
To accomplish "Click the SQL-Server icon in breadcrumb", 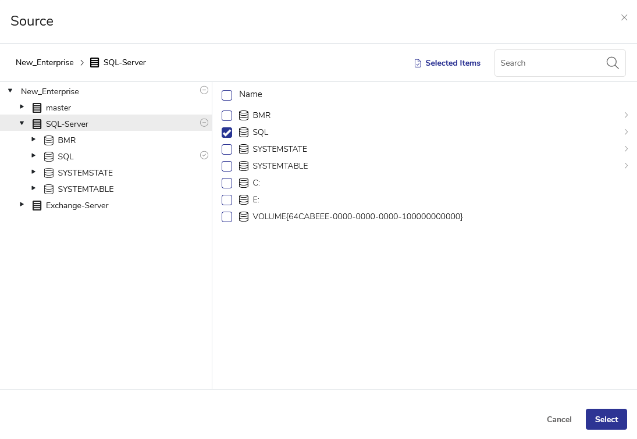I will point(94,63).
